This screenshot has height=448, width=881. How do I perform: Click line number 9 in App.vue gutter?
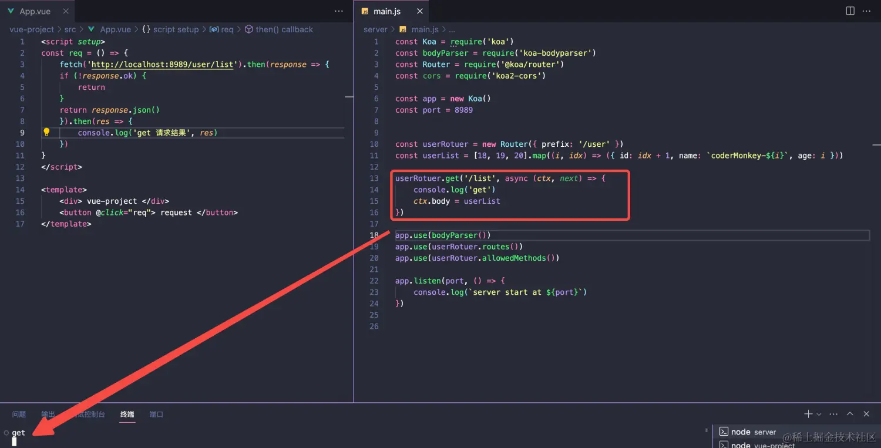coord(22,133)
